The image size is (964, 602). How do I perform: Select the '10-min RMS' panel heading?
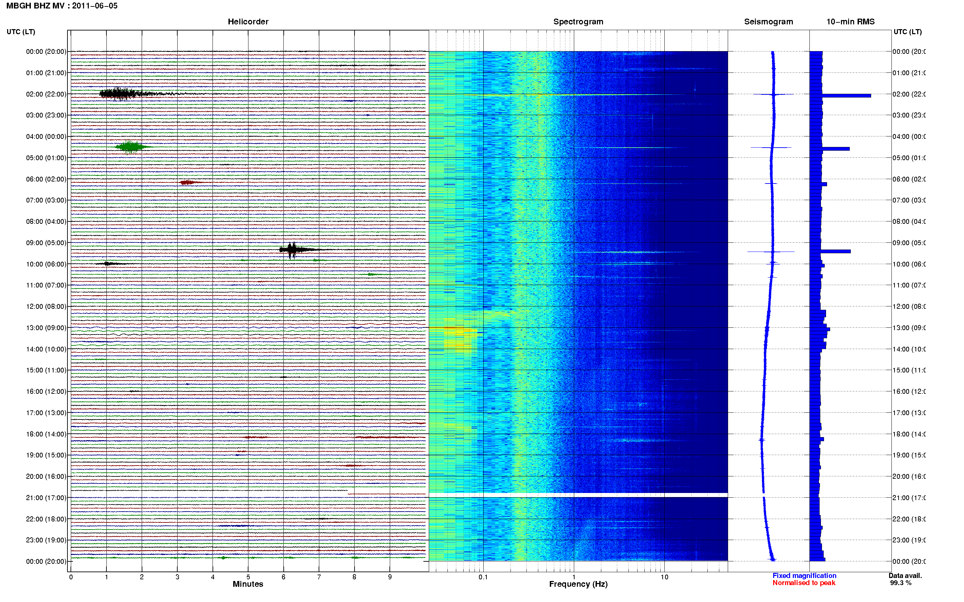click(850, 22)
